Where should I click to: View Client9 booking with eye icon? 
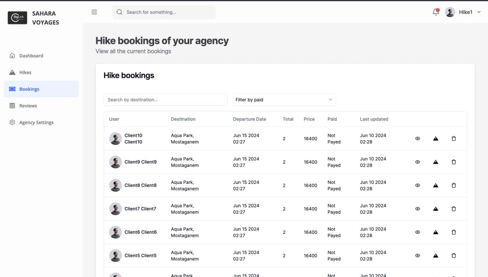418,162
